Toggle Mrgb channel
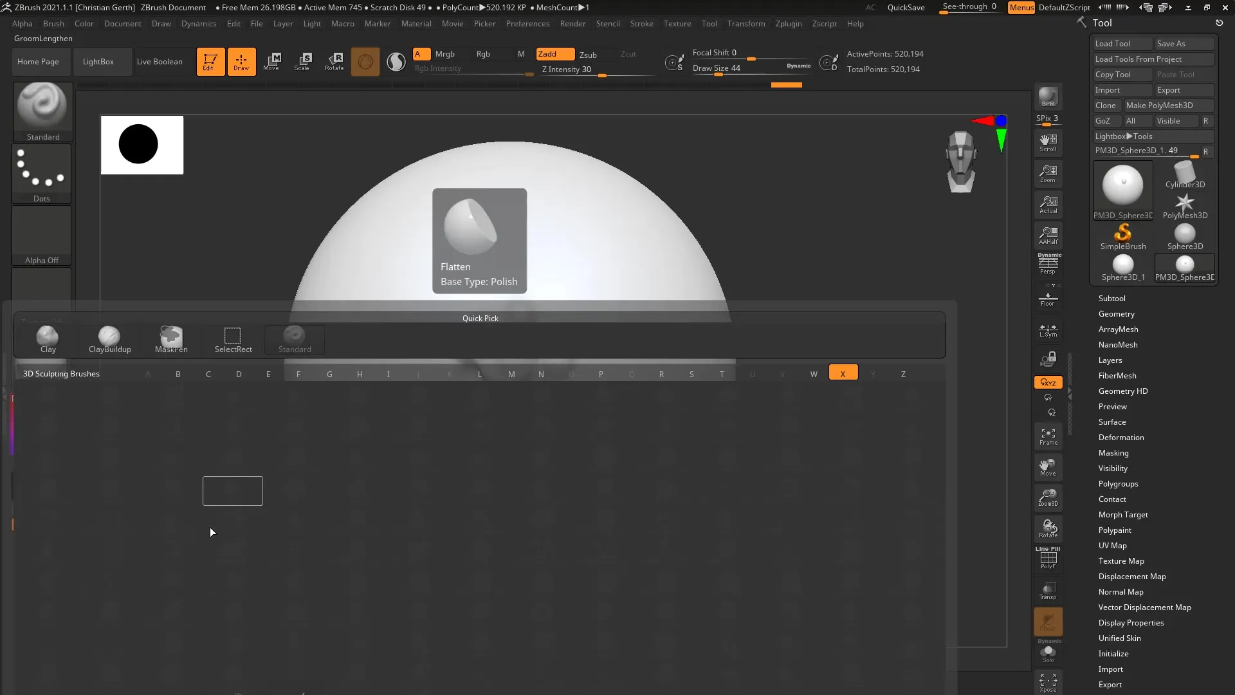Screen dimensions: 1235x695 coord(444,54)
